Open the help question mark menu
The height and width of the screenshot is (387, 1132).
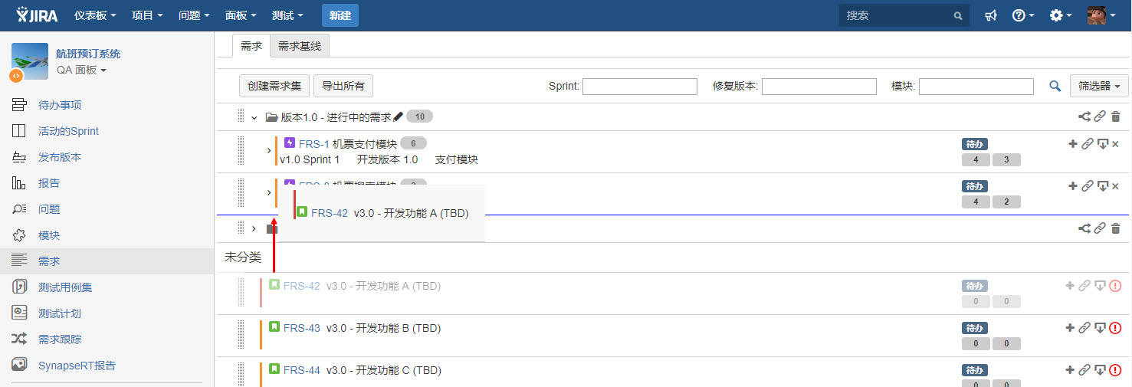tap(1023, 15)
